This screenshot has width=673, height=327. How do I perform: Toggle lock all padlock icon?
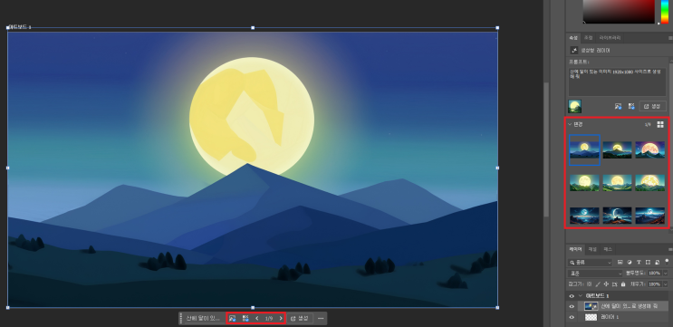point(623,284)
